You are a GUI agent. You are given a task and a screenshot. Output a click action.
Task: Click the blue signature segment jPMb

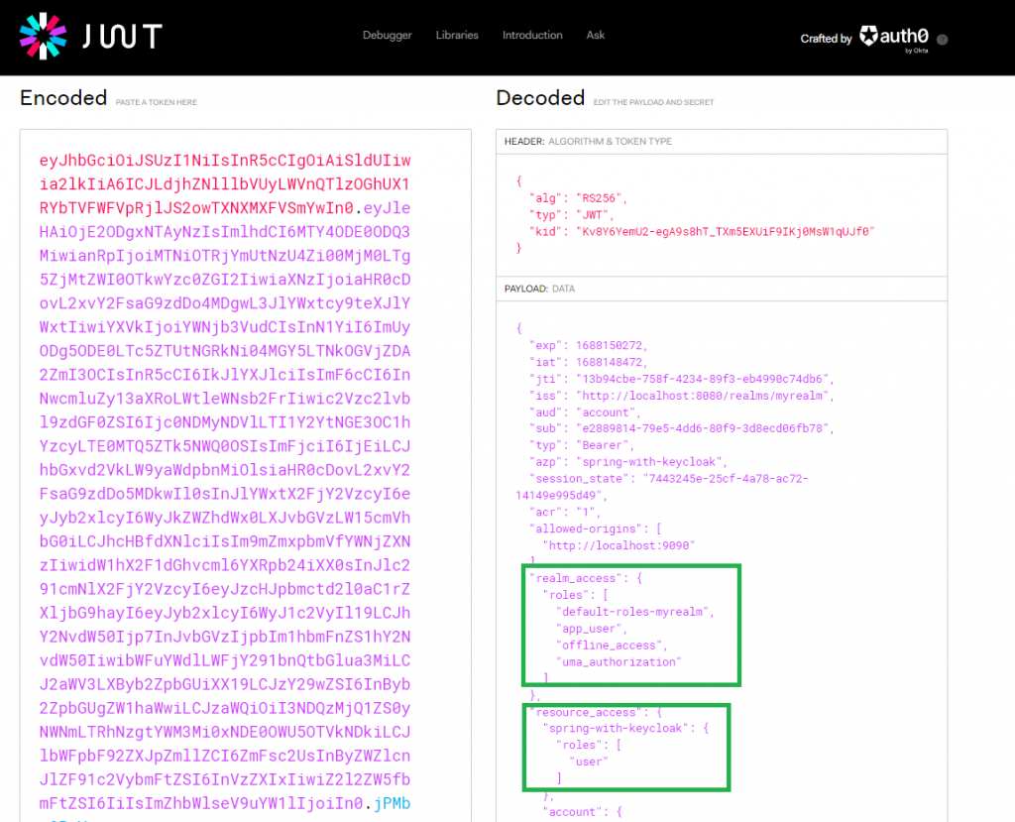pos(393,804)
